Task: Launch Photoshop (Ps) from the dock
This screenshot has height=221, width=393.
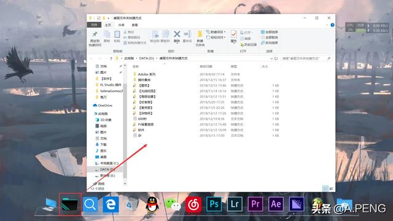Action: click(x=214, y=204)
